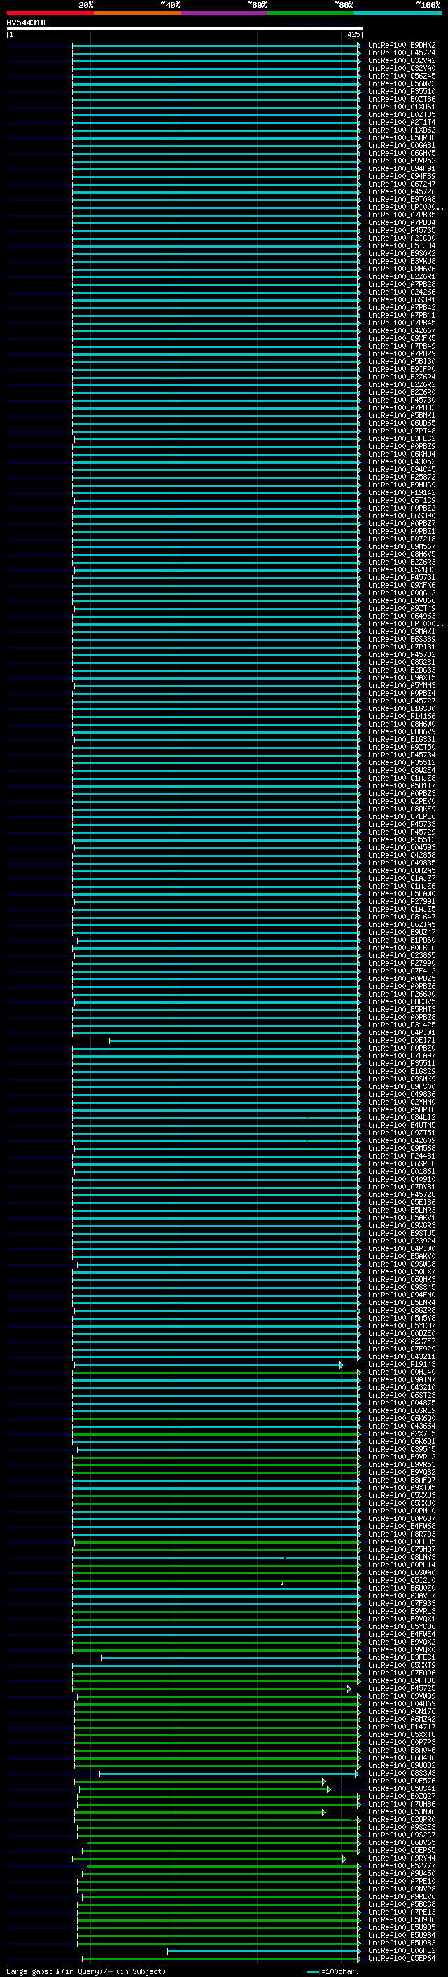Select the UniRef100_B6U4D6 label
448x1977 pixels.
(401, 1758)
